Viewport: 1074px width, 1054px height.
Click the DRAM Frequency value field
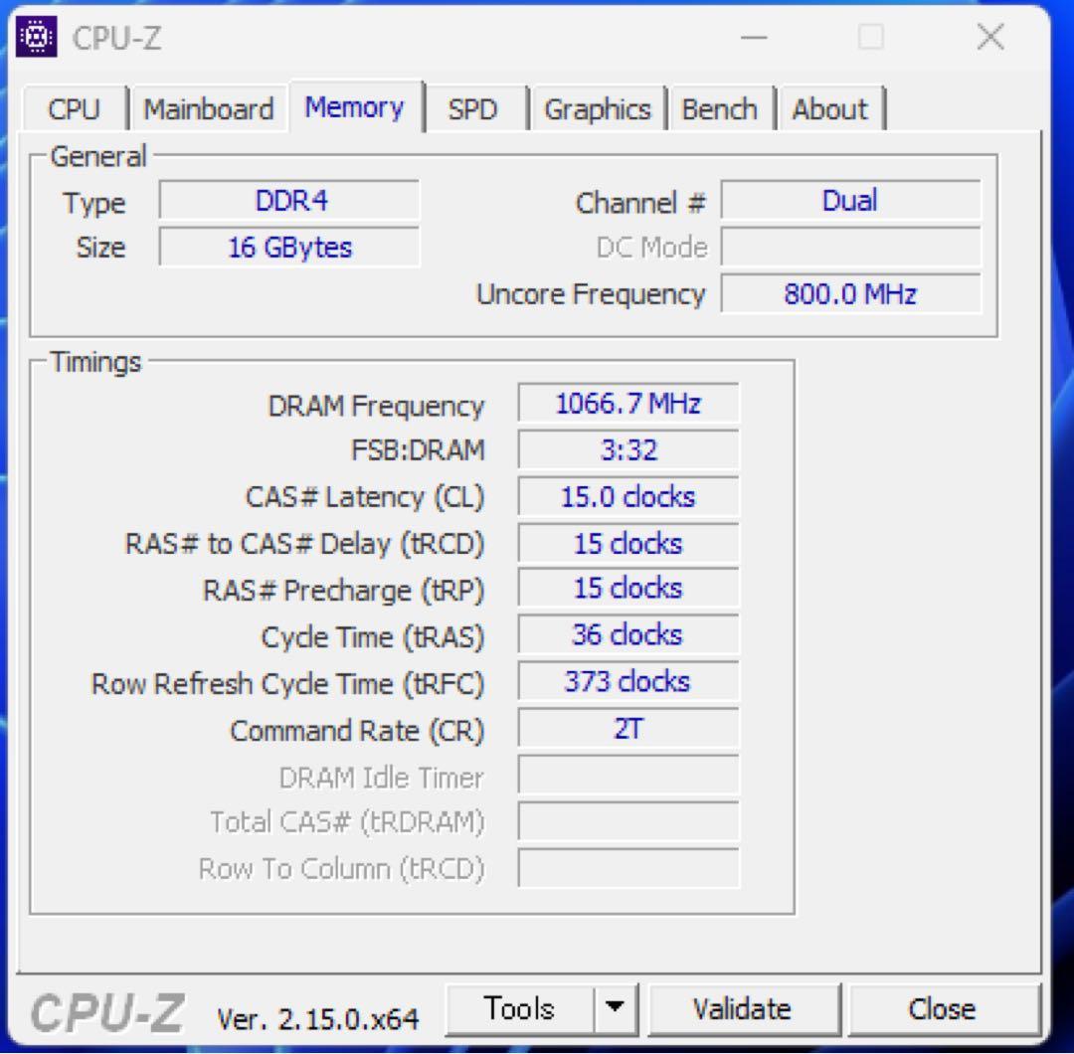(x=627, y=403)
